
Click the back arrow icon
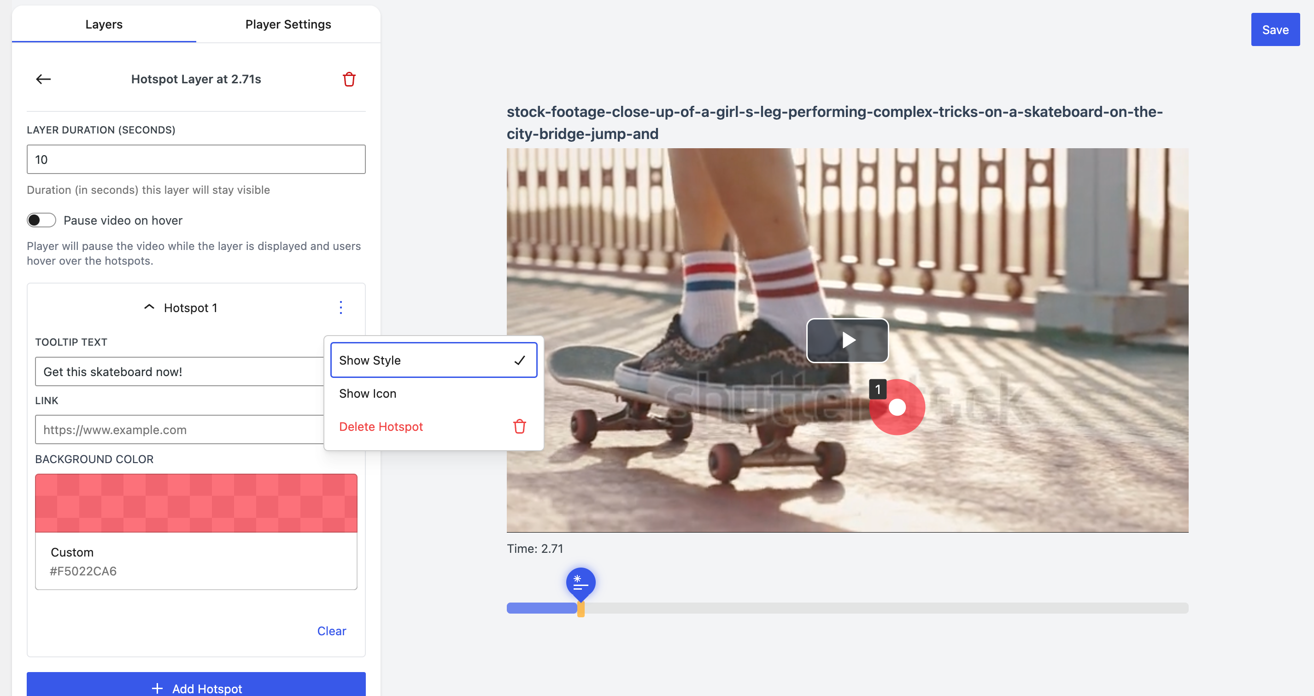43,79
